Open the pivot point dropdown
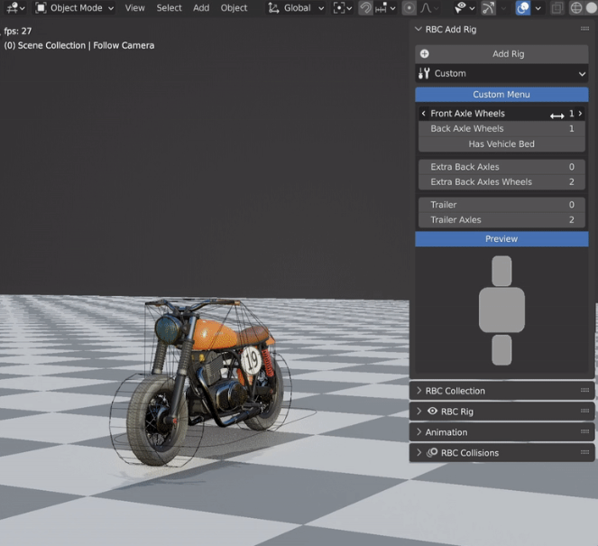Viewport: 598px width, 546px height. coord(342,7)
